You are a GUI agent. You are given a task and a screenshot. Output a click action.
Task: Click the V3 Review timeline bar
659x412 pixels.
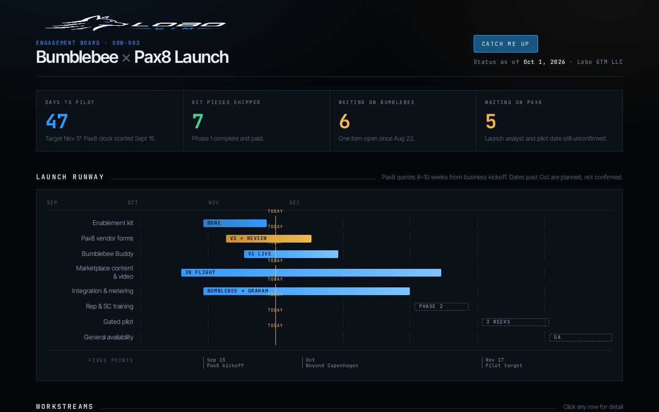coord(269,238)
